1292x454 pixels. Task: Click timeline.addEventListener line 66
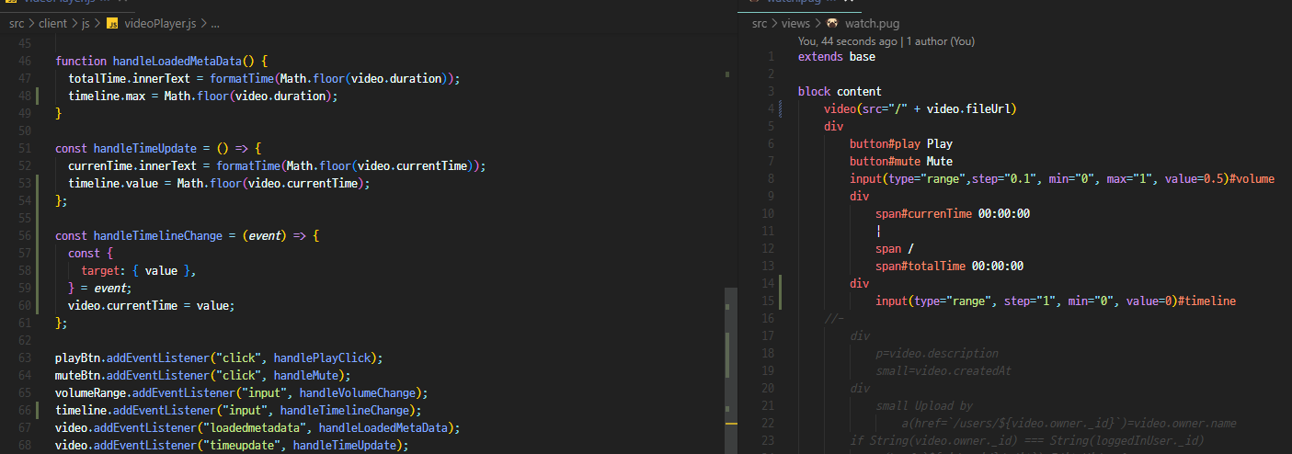(238, 410)
